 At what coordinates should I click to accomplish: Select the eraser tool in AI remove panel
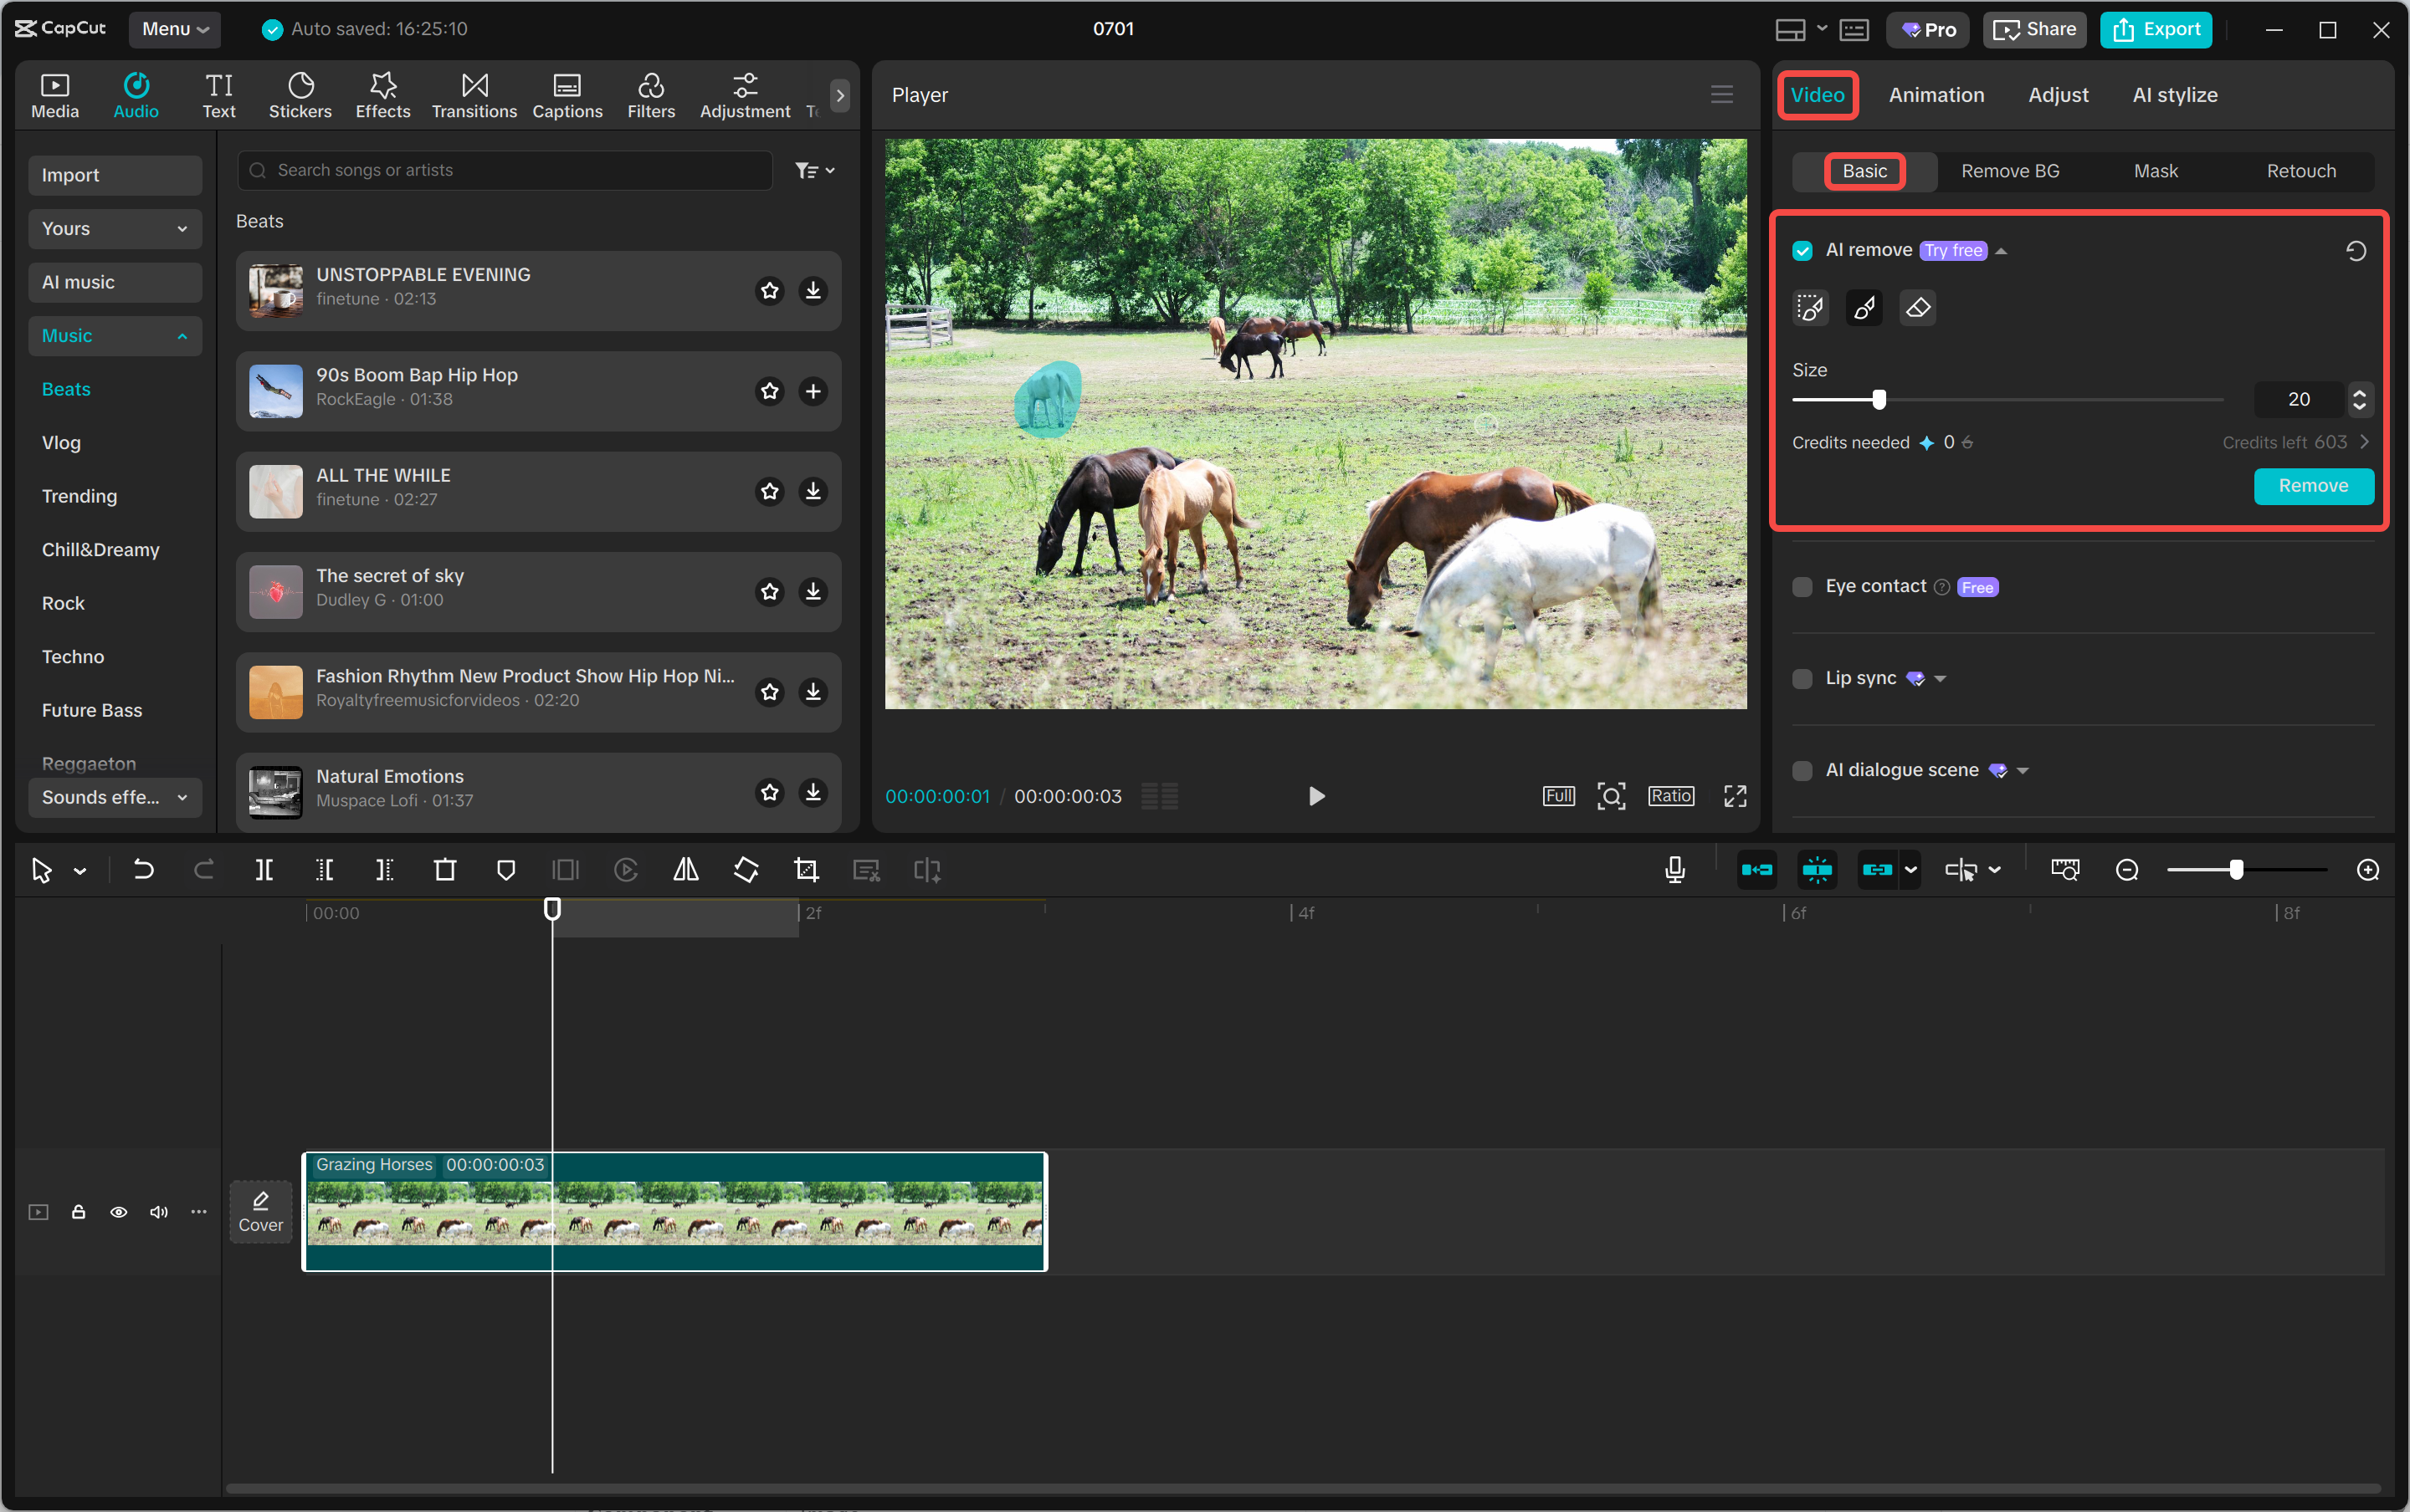pos(1915,308)
